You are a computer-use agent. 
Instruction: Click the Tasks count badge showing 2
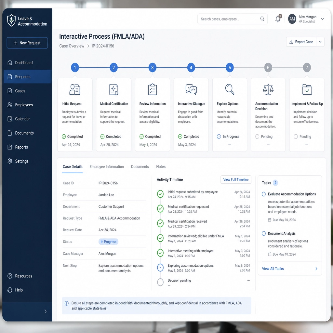275,183
